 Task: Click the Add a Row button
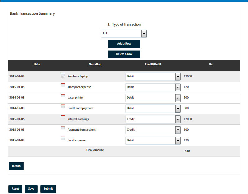tap(124, 44)
